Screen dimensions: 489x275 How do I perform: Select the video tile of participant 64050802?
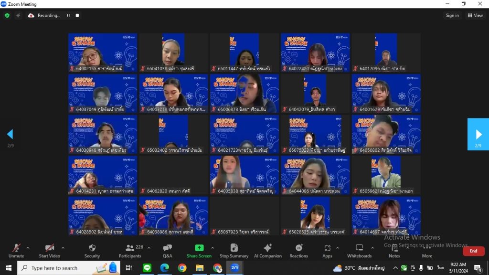[386, 134]
